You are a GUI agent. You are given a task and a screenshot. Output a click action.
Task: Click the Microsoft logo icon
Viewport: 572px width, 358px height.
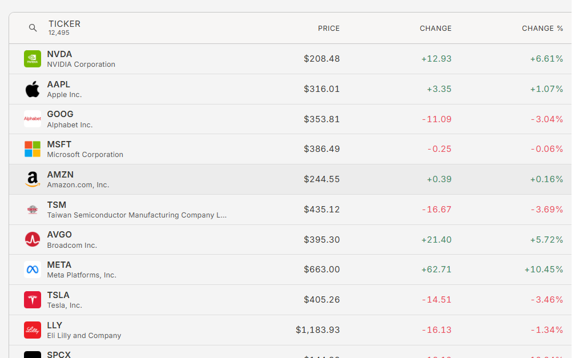point(33,149)
